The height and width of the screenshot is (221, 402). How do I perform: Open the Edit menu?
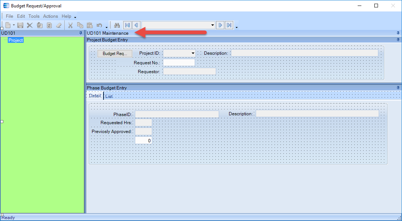[21, 16]
